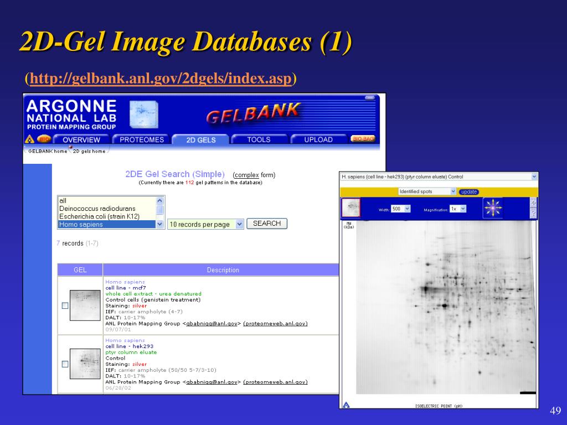This screenshot has width=567, height=425.
Task: Open the TOOLS tab
Action: 259,140
